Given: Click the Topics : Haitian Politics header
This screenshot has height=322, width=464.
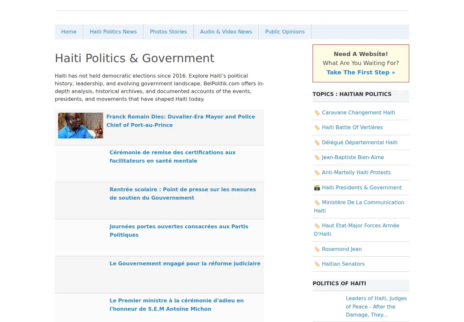Looking at the screenshot, I should click(352, 94).
